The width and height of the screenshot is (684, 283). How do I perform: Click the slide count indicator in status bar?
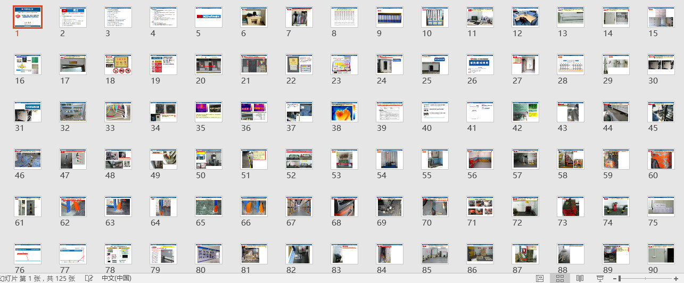tap(38, 278)
